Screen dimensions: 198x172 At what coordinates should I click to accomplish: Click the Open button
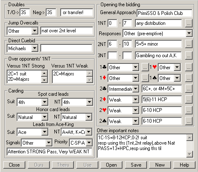tap(111, 165)
